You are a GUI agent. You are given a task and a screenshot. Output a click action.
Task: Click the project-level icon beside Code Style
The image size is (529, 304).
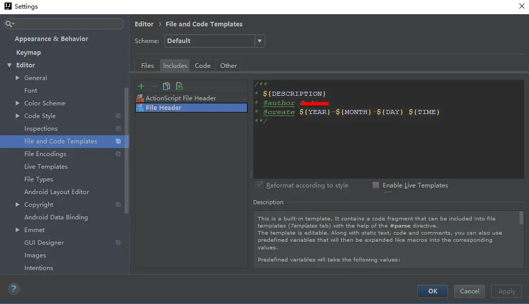pos(118,116)
